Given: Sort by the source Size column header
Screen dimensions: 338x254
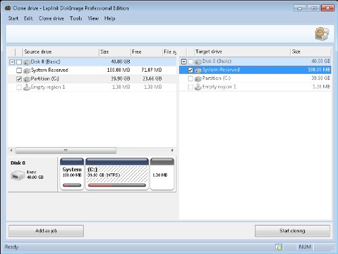Looking at the screenshot, I should [115, 52].
